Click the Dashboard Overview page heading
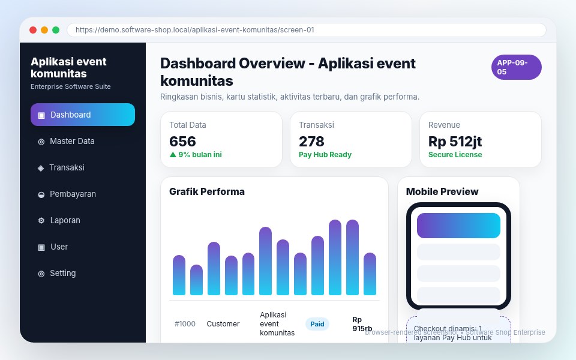The width and height of the screenshot is (576, 360). 288,72
